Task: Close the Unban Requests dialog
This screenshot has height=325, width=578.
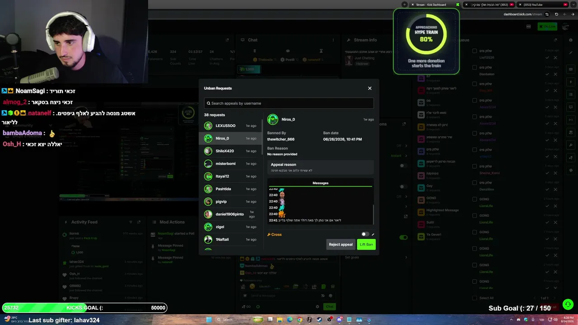Action: coord(370,88)
